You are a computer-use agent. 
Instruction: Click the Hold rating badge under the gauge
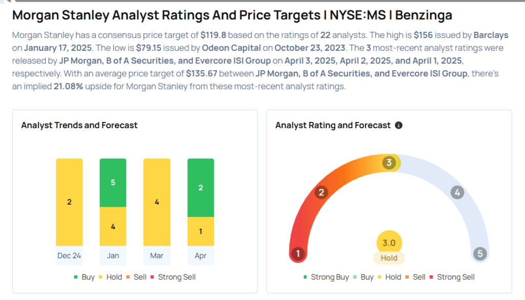389,258
